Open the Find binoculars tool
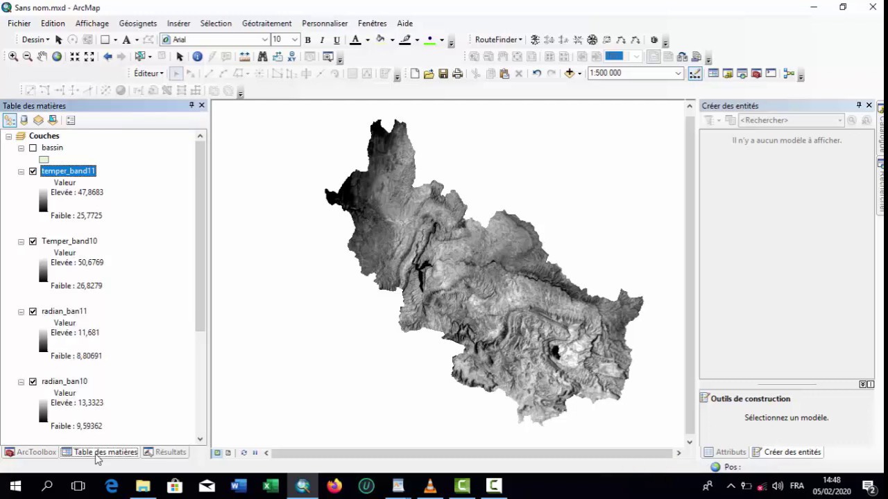This screenshot has width=888, height=499. click(x=262, y=57)
